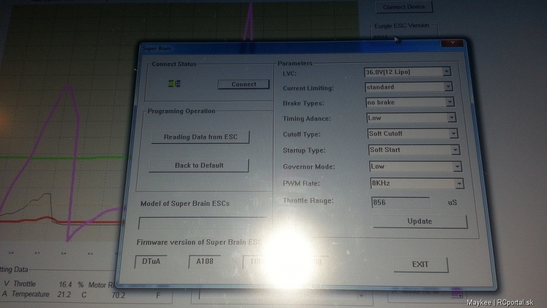
Task: Open the Current Limiting dropdown
Action: [x=448, y=87]
